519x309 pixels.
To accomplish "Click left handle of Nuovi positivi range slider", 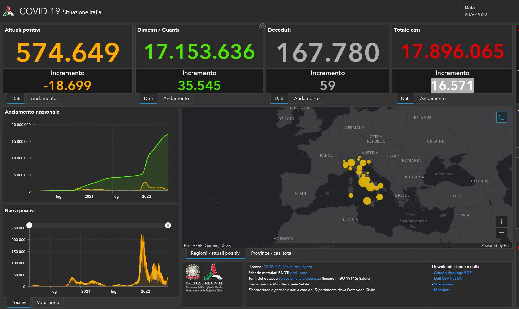I will pos(29,225).
